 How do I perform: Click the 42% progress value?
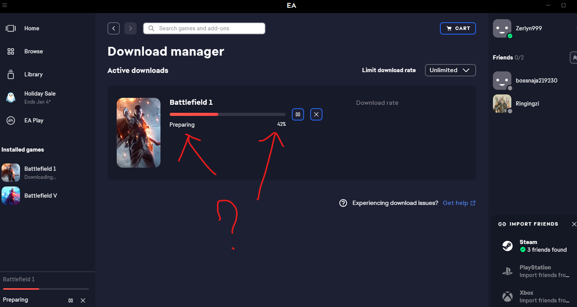tap(281, 124)
